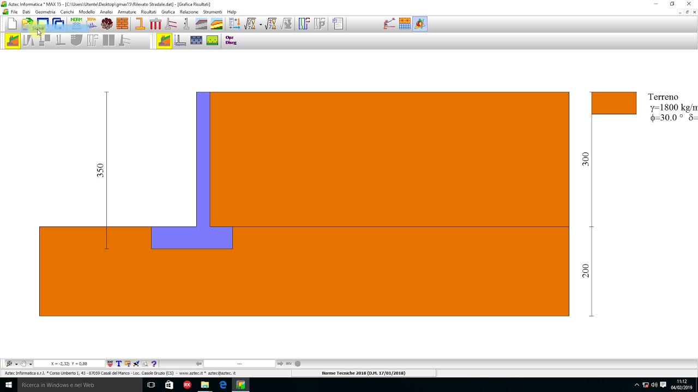Image resolution: width=698 pixels, height=392 pixels.
Task: Open the purple question mark help icon
Action: click(154, 364)
